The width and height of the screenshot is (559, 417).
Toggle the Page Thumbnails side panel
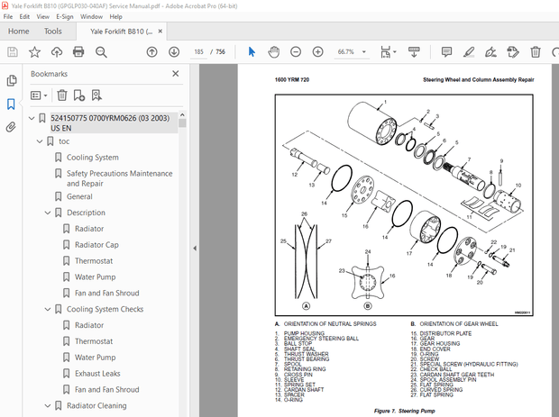tap(12, 81)
